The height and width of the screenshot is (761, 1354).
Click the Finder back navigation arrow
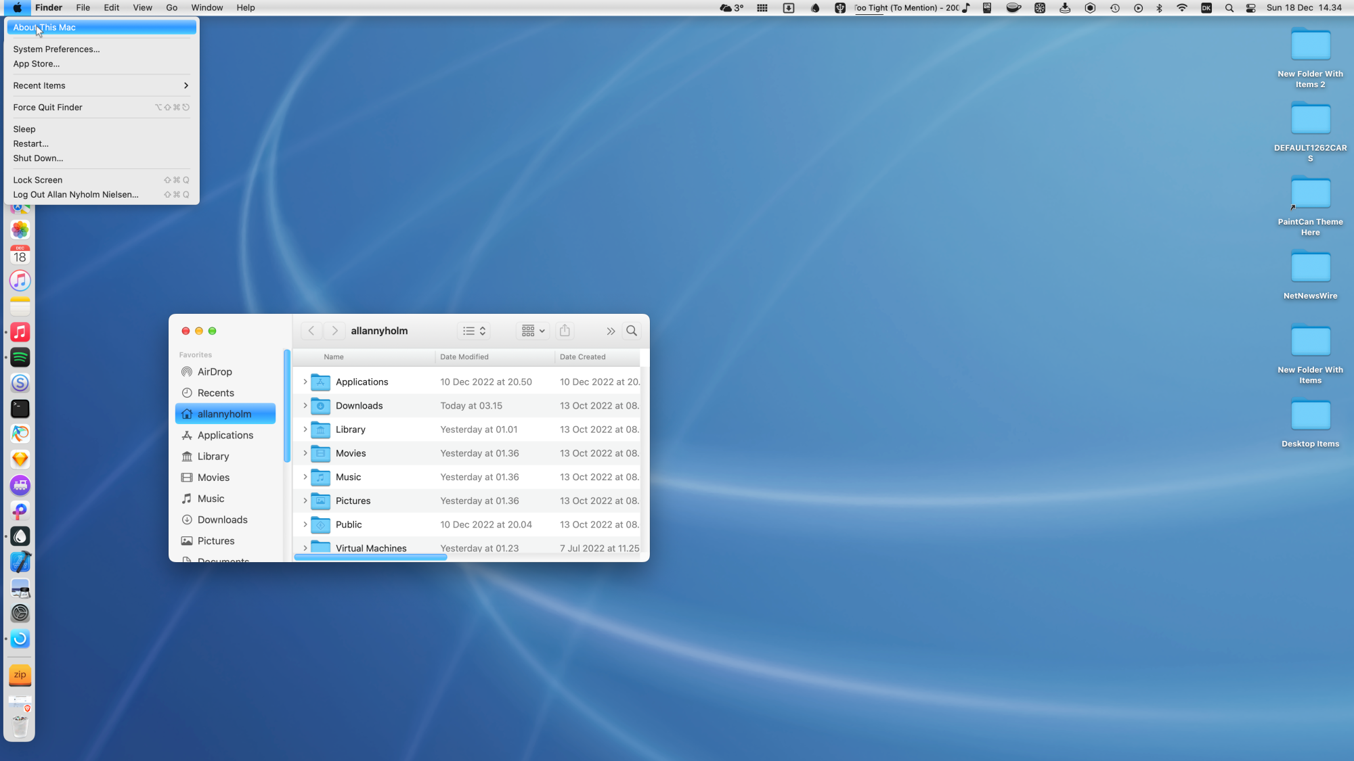[x=311, y=331]
